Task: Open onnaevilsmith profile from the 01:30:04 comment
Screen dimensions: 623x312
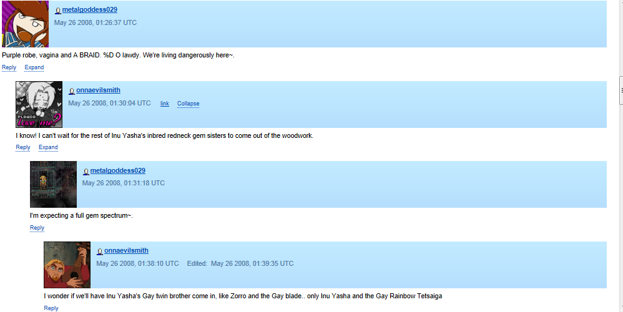Action: 98,90
